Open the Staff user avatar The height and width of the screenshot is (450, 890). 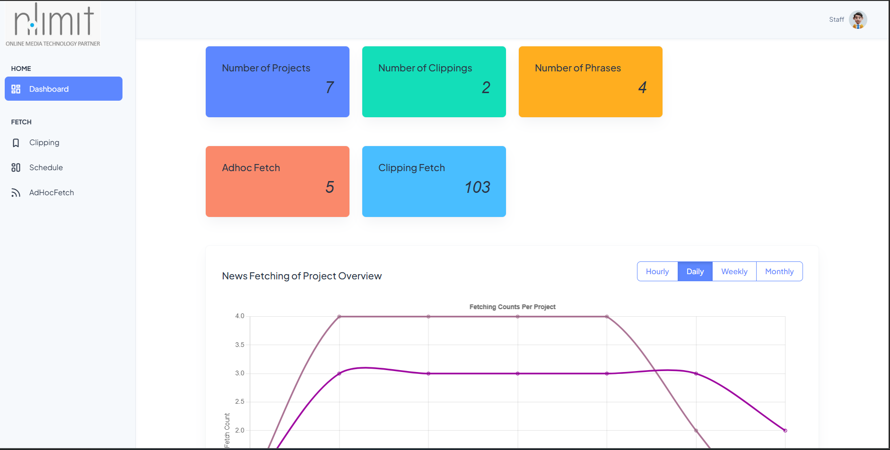click(x=857, y=20)
